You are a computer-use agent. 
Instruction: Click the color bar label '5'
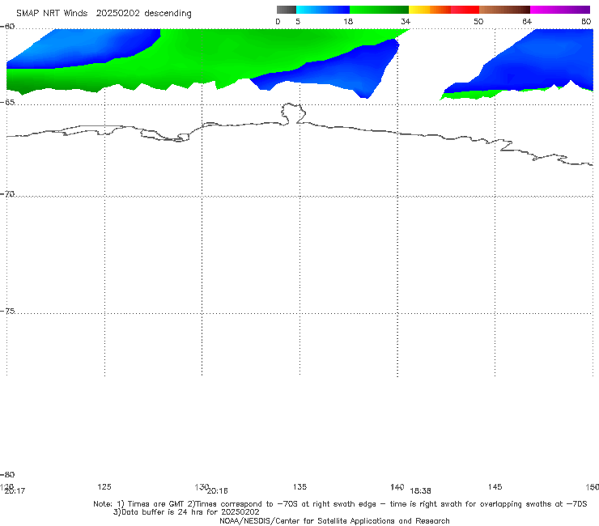pos(298,22)
